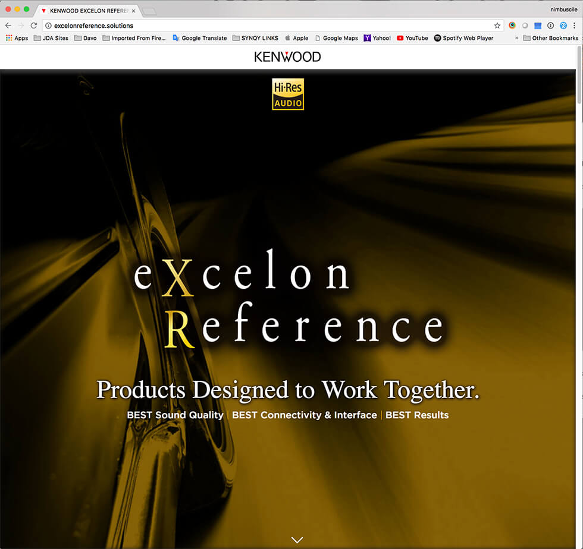This screenshot has width=583, height=549.
Task: Click the forward navigation arrow
Action: 21,26
